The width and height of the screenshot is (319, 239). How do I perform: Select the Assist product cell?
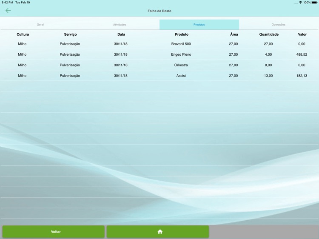(x=181, y=75)
